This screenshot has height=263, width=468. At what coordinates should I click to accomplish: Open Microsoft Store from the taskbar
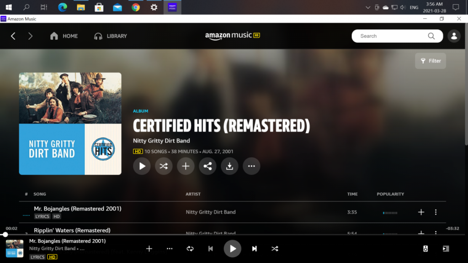point(99,7)
